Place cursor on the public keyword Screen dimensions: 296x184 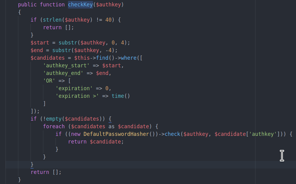(x=27, y=5)
